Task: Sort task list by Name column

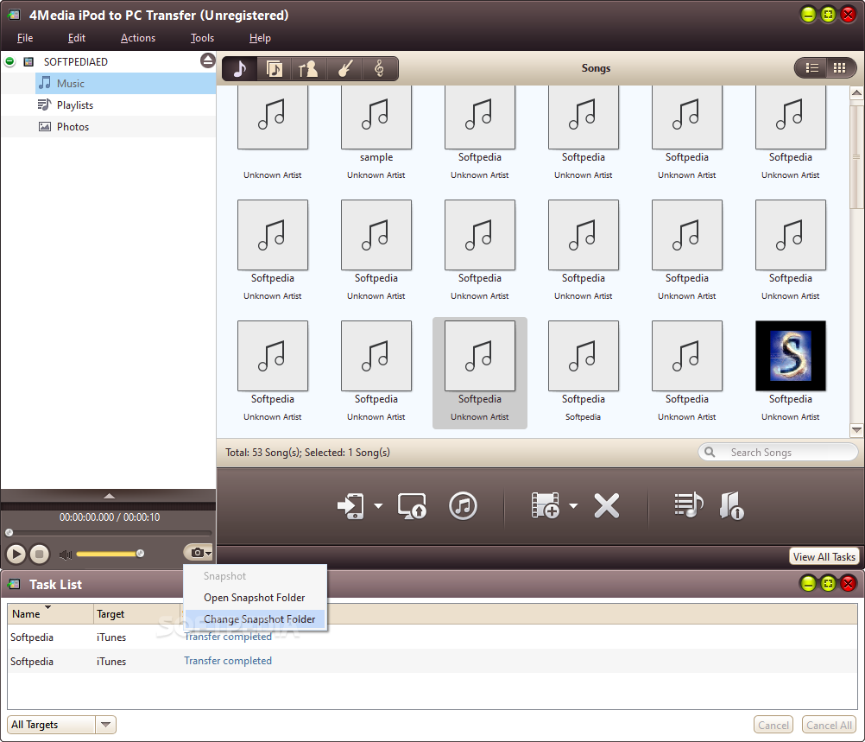Action: [50, 613]
